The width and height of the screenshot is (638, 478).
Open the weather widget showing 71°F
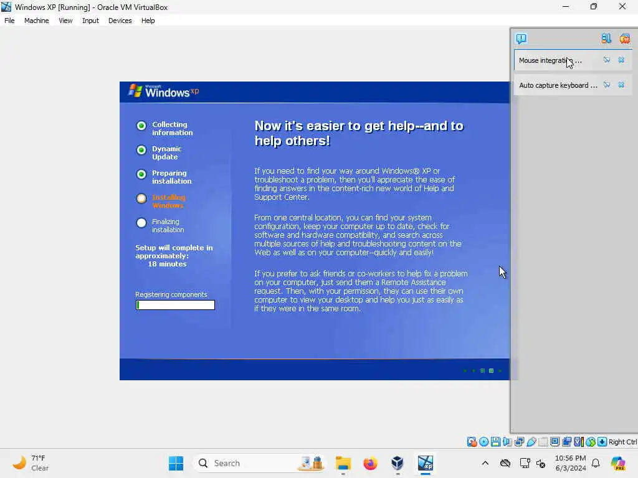tap(31, 463)
